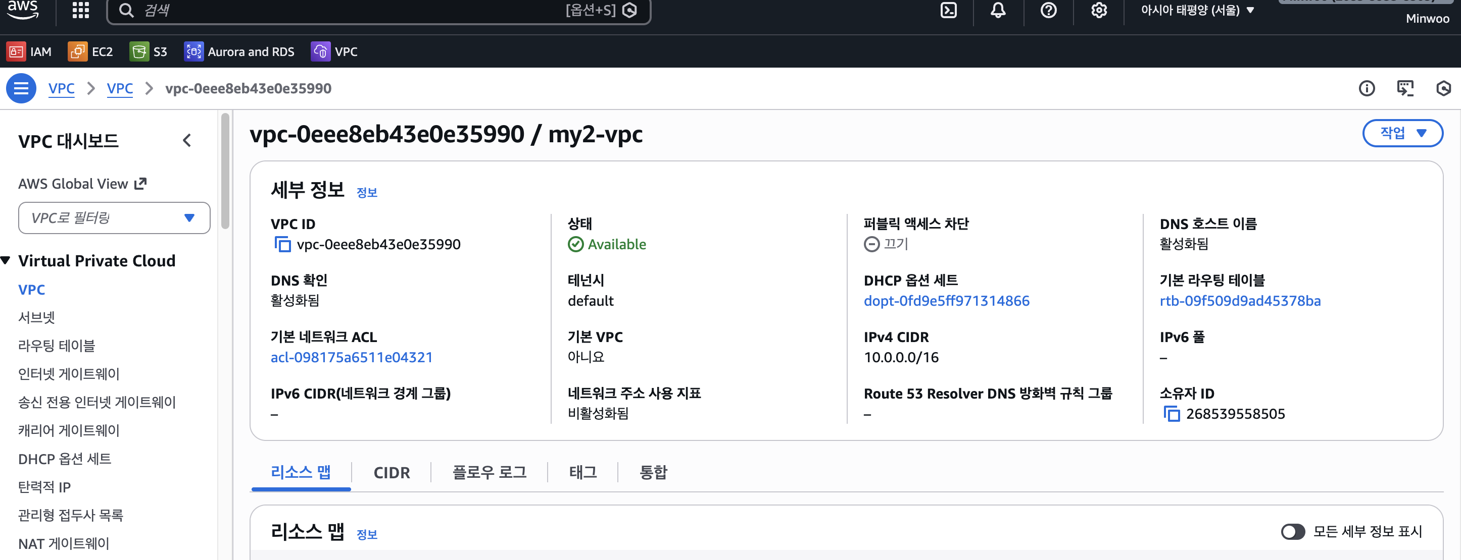Switch to the CIDR tab

click(392, 472)
